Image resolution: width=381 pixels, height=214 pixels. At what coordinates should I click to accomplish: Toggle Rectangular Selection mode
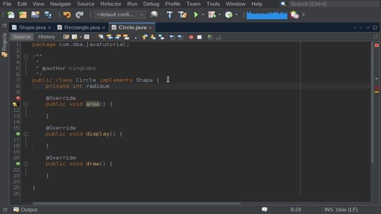coord(135,37)
